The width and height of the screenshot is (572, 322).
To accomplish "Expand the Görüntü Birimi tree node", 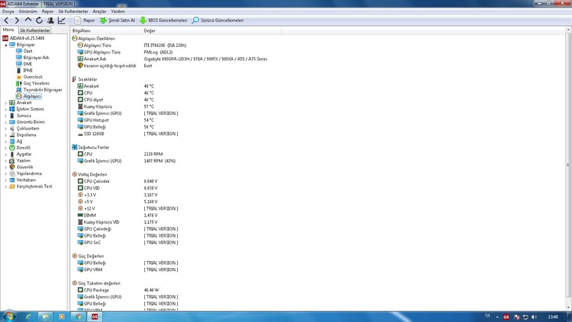I will coord(6,122).
